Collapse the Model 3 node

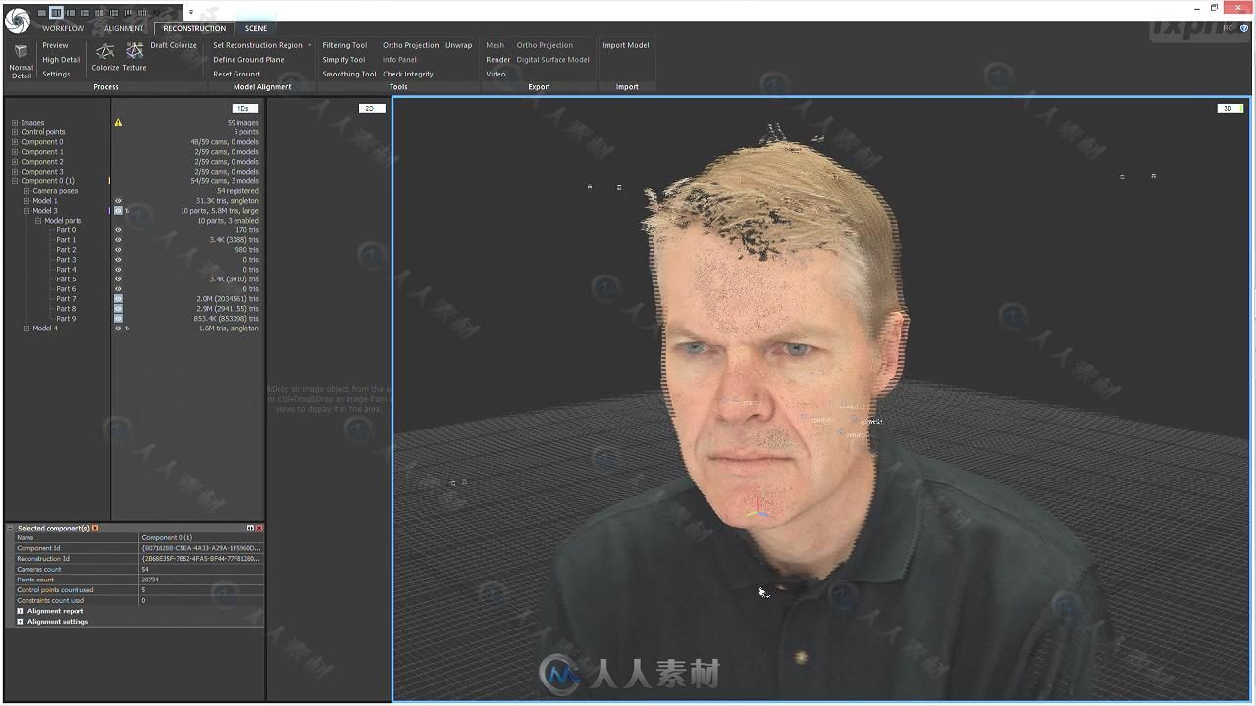click(x=26, y=211)
